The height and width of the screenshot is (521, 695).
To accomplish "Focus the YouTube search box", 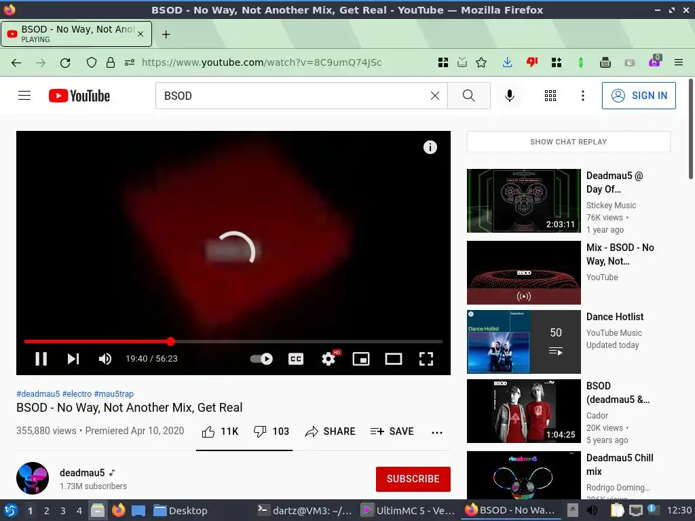I will (x=293, y=96).
